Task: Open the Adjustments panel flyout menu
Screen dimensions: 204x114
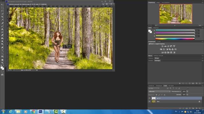Action: pyautogui.click(x=202, y=41)
